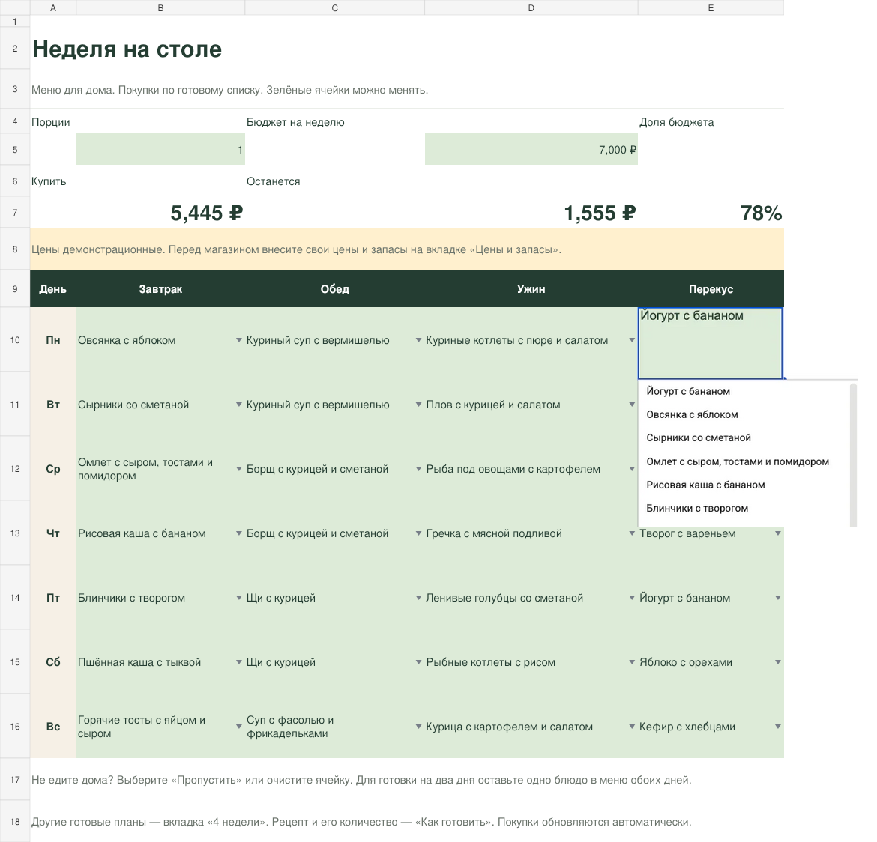Click the title Неделя на столе

click(x=127, y=49)
